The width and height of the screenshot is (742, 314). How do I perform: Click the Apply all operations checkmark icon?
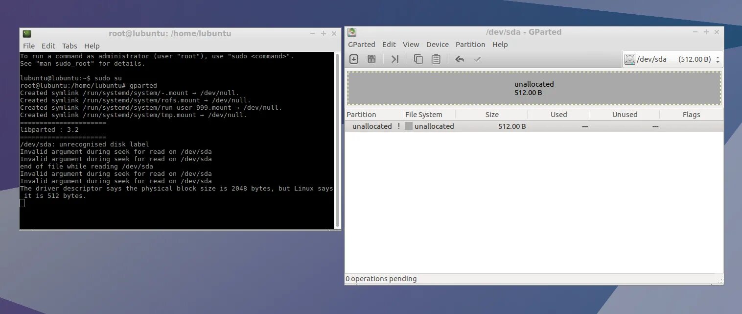pos(477,59)
